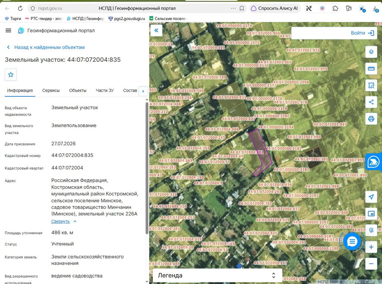The image size is (382, 284).
Task: Click parcel label 44:07:072001:973
Action: [303, 50]
